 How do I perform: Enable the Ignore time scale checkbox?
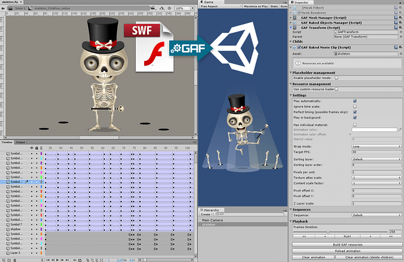click(355, 107)
